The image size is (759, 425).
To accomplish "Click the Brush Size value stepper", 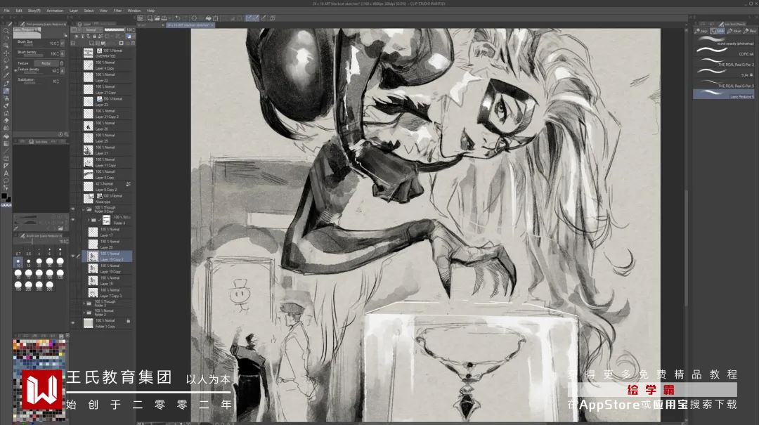I will point(58,44).
